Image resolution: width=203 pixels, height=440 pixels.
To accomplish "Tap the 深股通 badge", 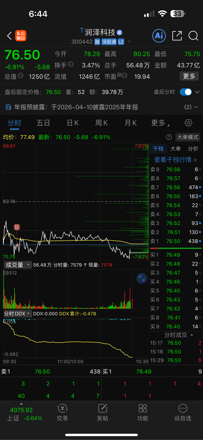I will (x=109, y=42).
